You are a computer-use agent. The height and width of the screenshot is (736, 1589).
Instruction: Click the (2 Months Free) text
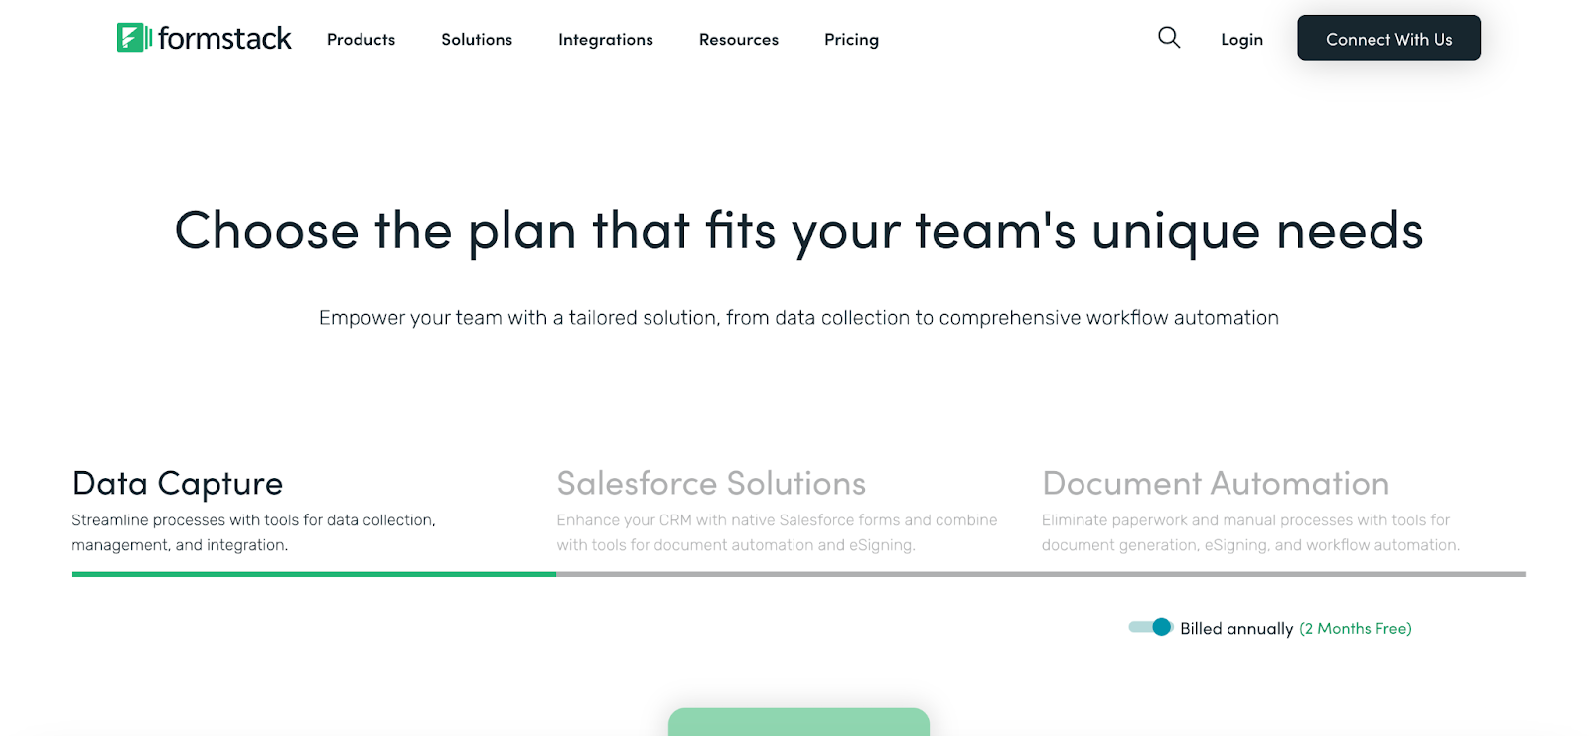pos(1356,628)
